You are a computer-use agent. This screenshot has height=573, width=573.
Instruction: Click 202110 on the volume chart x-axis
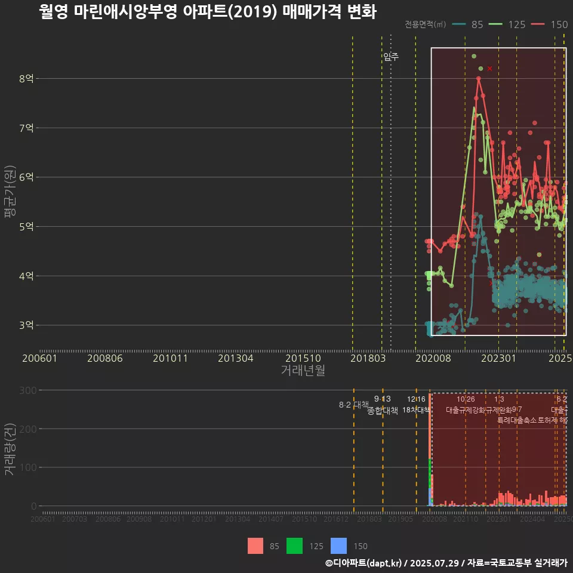point(466,519)
